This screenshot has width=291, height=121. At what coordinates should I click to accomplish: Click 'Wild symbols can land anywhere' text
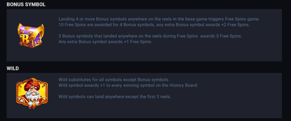(115, 97)
